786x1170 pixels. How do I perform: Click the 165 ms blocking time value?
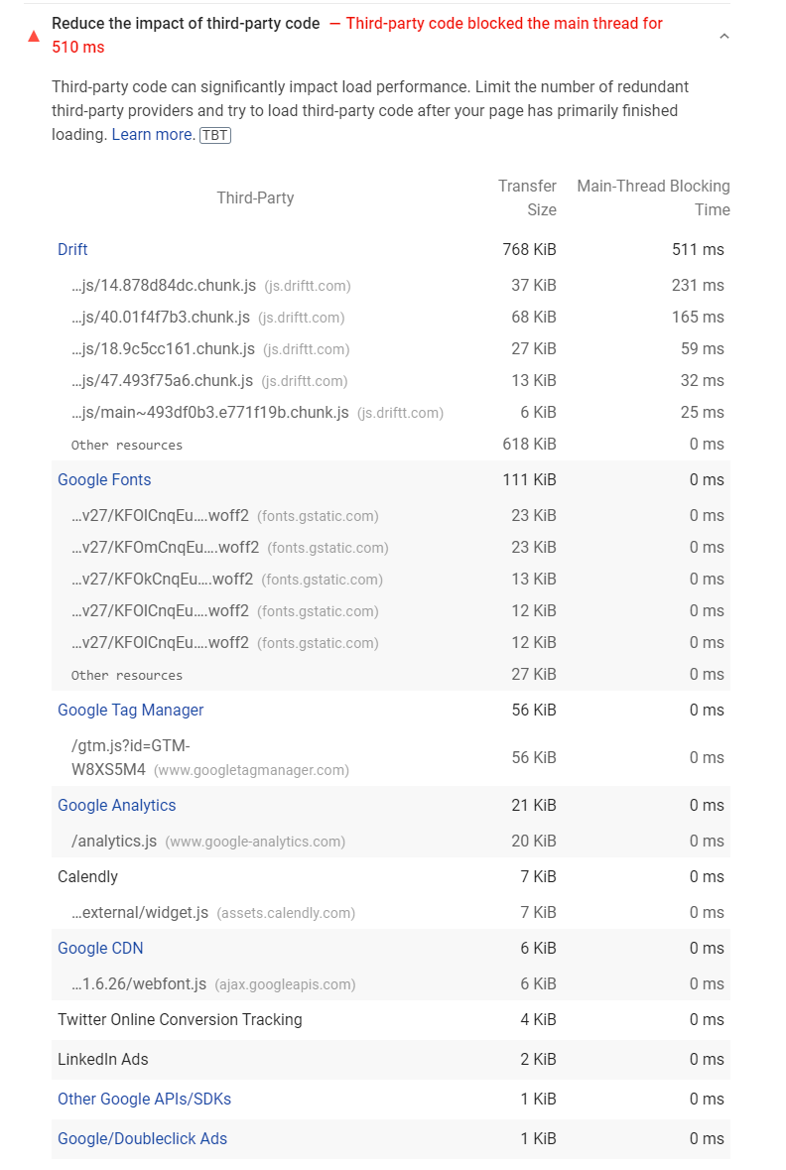pyautogui.click(x=698, y=318)
